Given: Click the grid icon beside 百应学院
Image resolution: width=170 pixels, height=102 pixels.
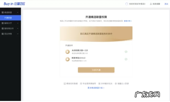Looking at the screenshot, I should tap(3, 34).
